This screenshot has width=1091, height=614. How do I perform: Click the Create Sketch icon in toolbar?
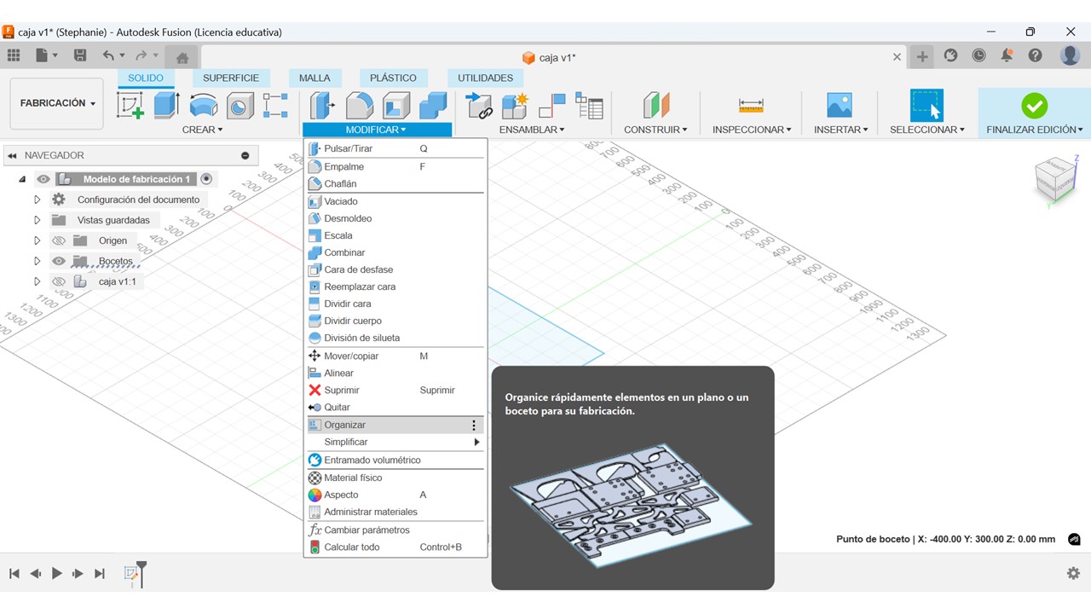130,106
